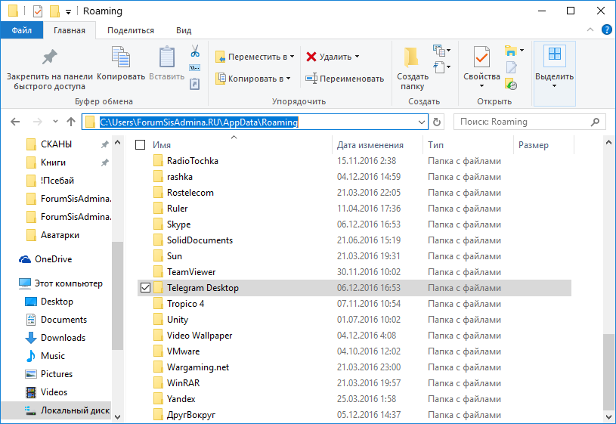
Task: Click the Edit file icon in Open group
Action: 511,67
